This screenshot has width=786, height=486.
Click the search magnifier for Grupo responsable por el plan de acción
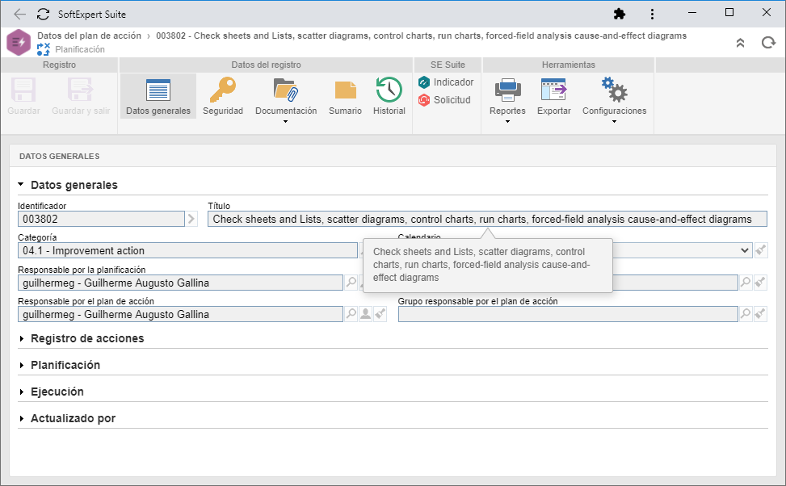746,314
